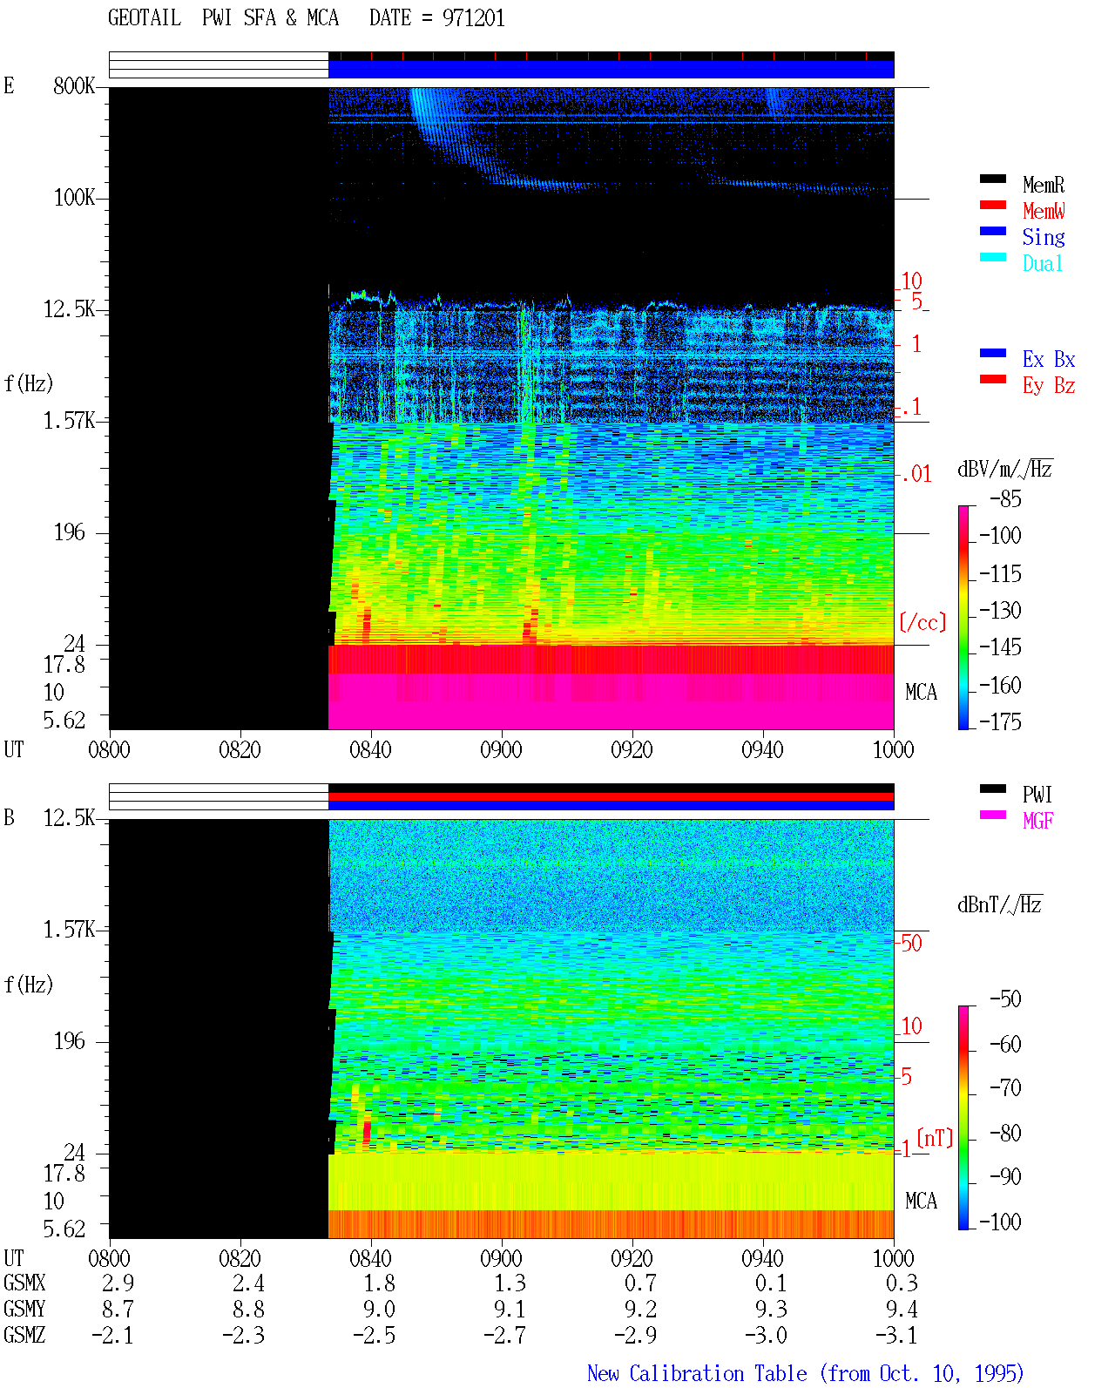This screenshot has height=1388, width=1115.
Task: Click the Ex Bx legend label
Action: click(x=1049, y=359)
